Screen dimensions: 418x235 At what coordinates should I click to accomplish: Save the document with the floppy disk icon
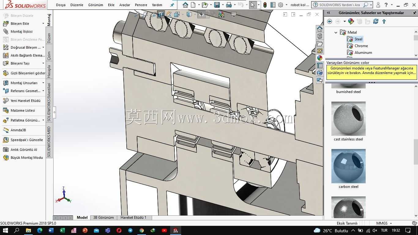217,5
